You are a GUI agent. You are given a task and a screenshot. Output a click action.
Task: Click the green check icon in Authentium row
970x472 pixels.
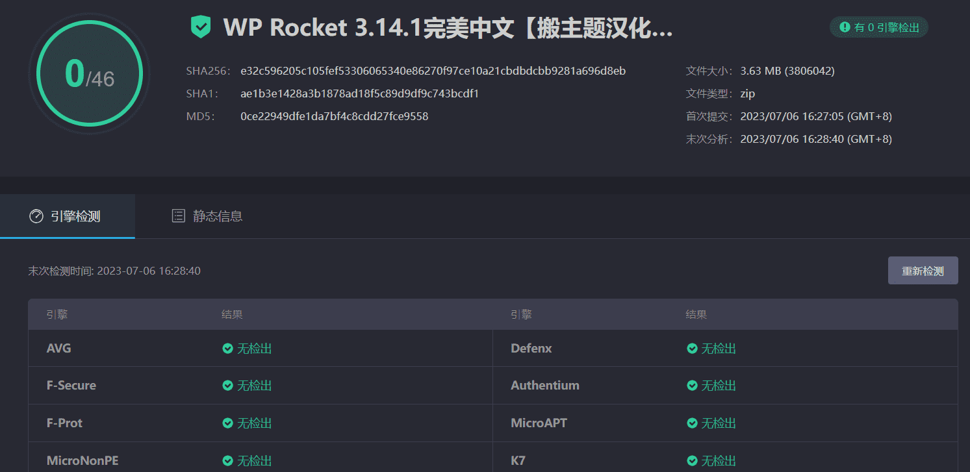(x=693, y=386)
